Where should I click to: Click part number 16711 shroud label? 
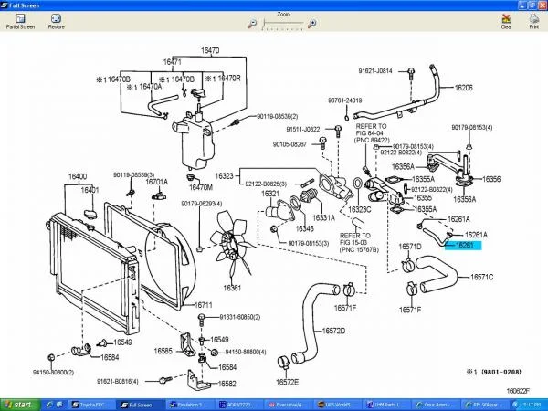tap(203, 305)
